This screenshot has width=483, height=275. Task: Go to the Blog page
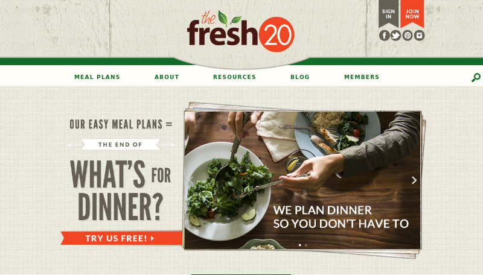click(x=299, y=77)
